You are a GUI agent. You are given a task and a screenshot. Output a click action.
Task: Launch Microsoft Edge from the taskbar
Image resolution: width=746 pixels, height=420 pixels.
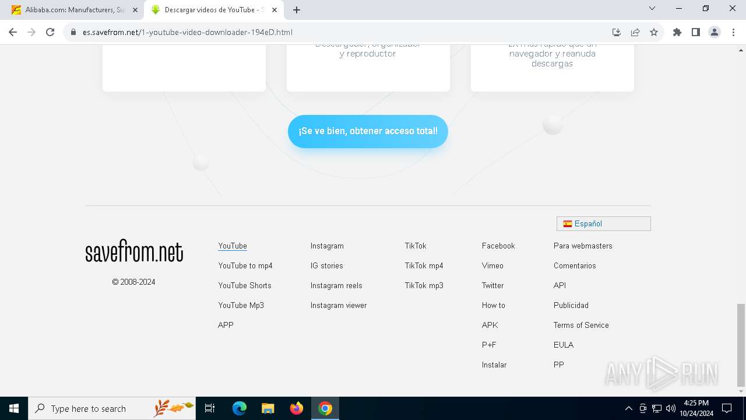click(240, 408)
